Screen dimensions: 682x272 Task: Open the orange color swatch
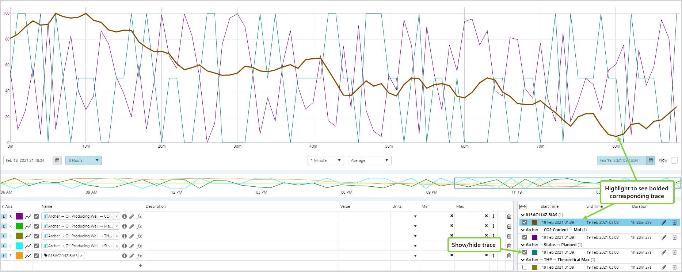point(19,256)
